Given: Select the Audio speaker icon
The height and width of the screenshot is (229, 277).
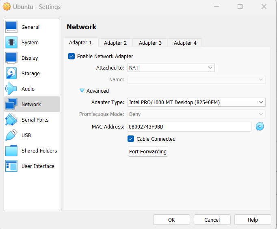Looking at the screenshot, I should tap(11, 89).
